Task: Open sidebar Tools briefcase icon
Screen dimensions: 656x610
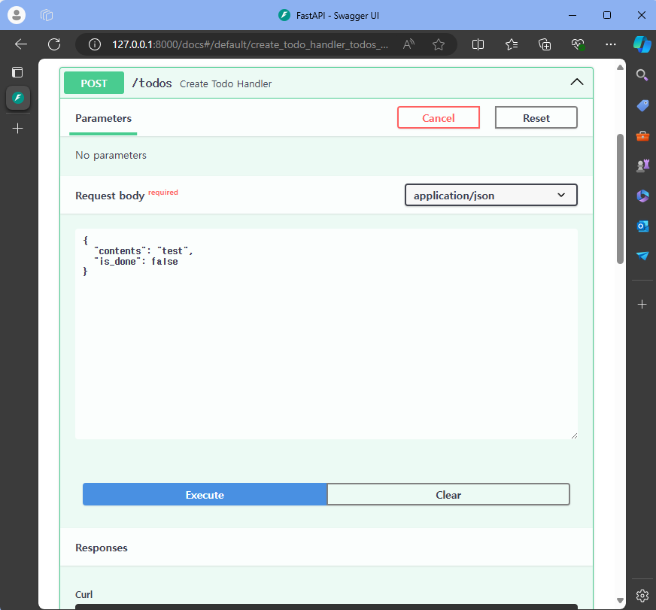Action: pos(642,136)
